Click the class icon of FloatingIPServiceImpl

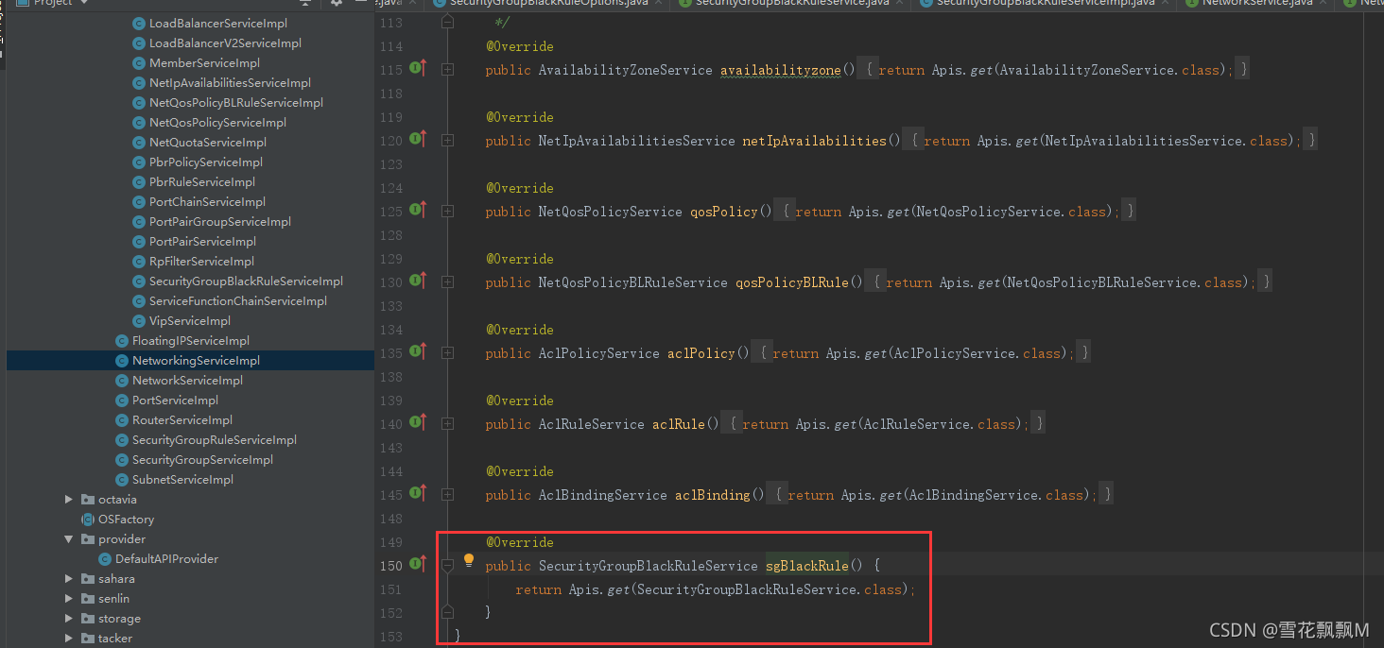(x=122, y=341)
